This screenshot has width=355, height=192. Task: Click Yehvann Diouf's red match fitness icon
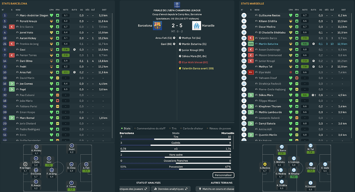pos(297,78)
